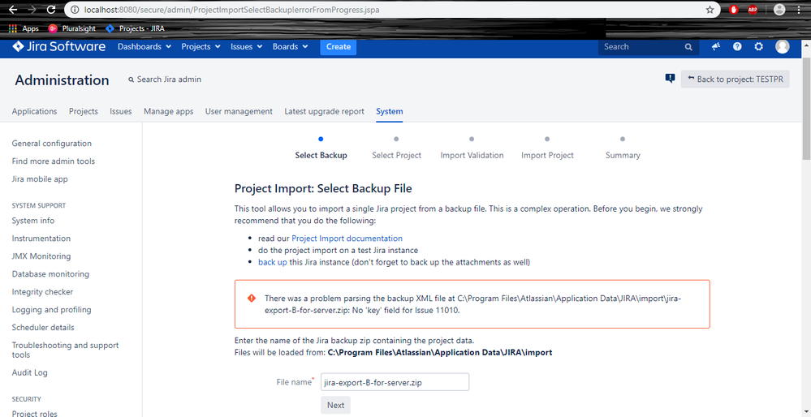The height and width of the screenshot is (417, 811).
Task: Switch to the User management tab
Action: coord(239,111)
